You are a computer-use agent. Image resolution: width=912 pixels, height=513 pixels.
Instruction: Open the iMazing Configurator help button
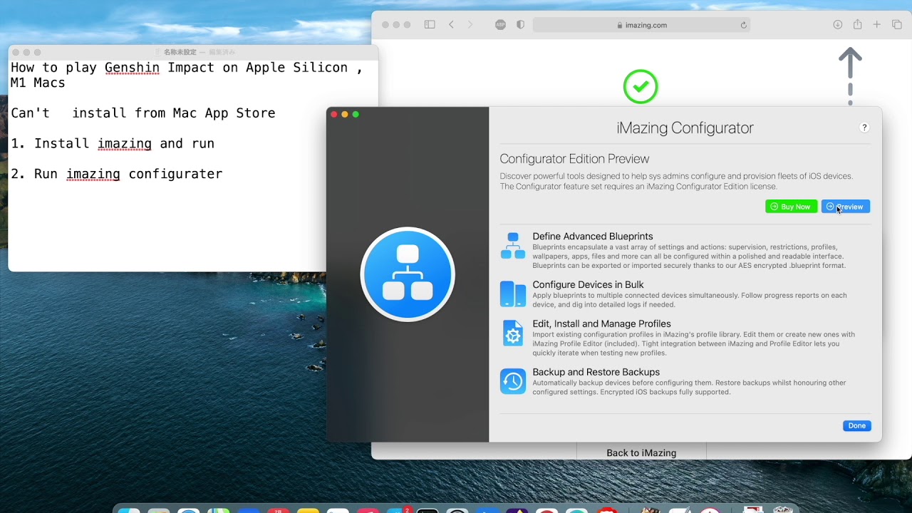(x=864, y=128)
